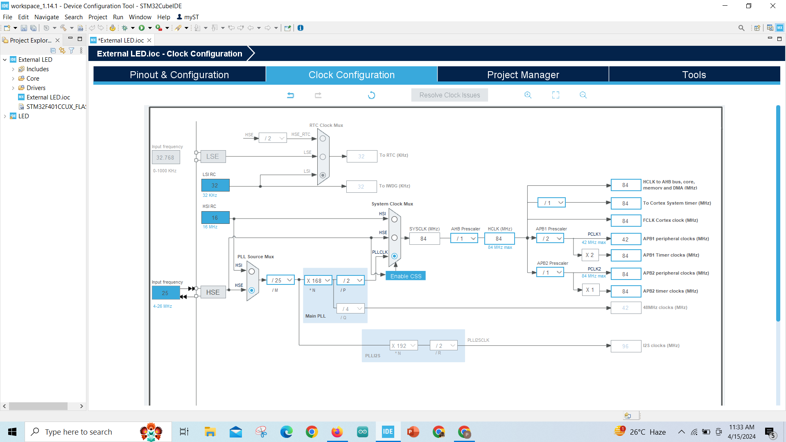
Task: Click the zoom in magnifier icon
Action: (x=528, y=95)
